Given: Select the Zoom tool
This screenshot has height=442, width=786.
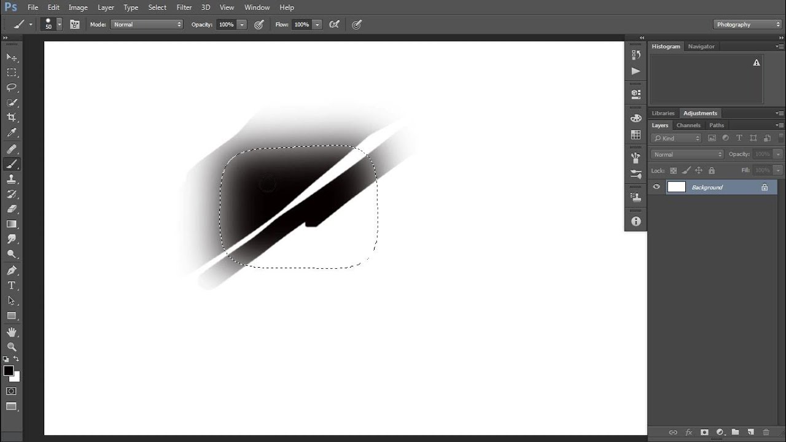Looking at the screenshot, I should 12,347.
